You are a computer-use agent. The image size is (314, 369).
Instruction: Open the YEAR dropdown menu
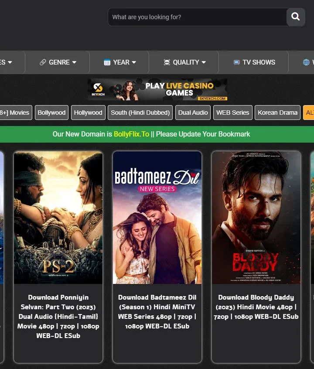(119, 62)
